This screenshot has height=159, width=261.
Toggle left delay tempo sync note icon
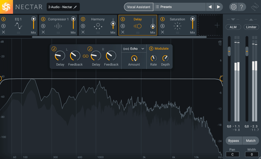tap(54, 49)
